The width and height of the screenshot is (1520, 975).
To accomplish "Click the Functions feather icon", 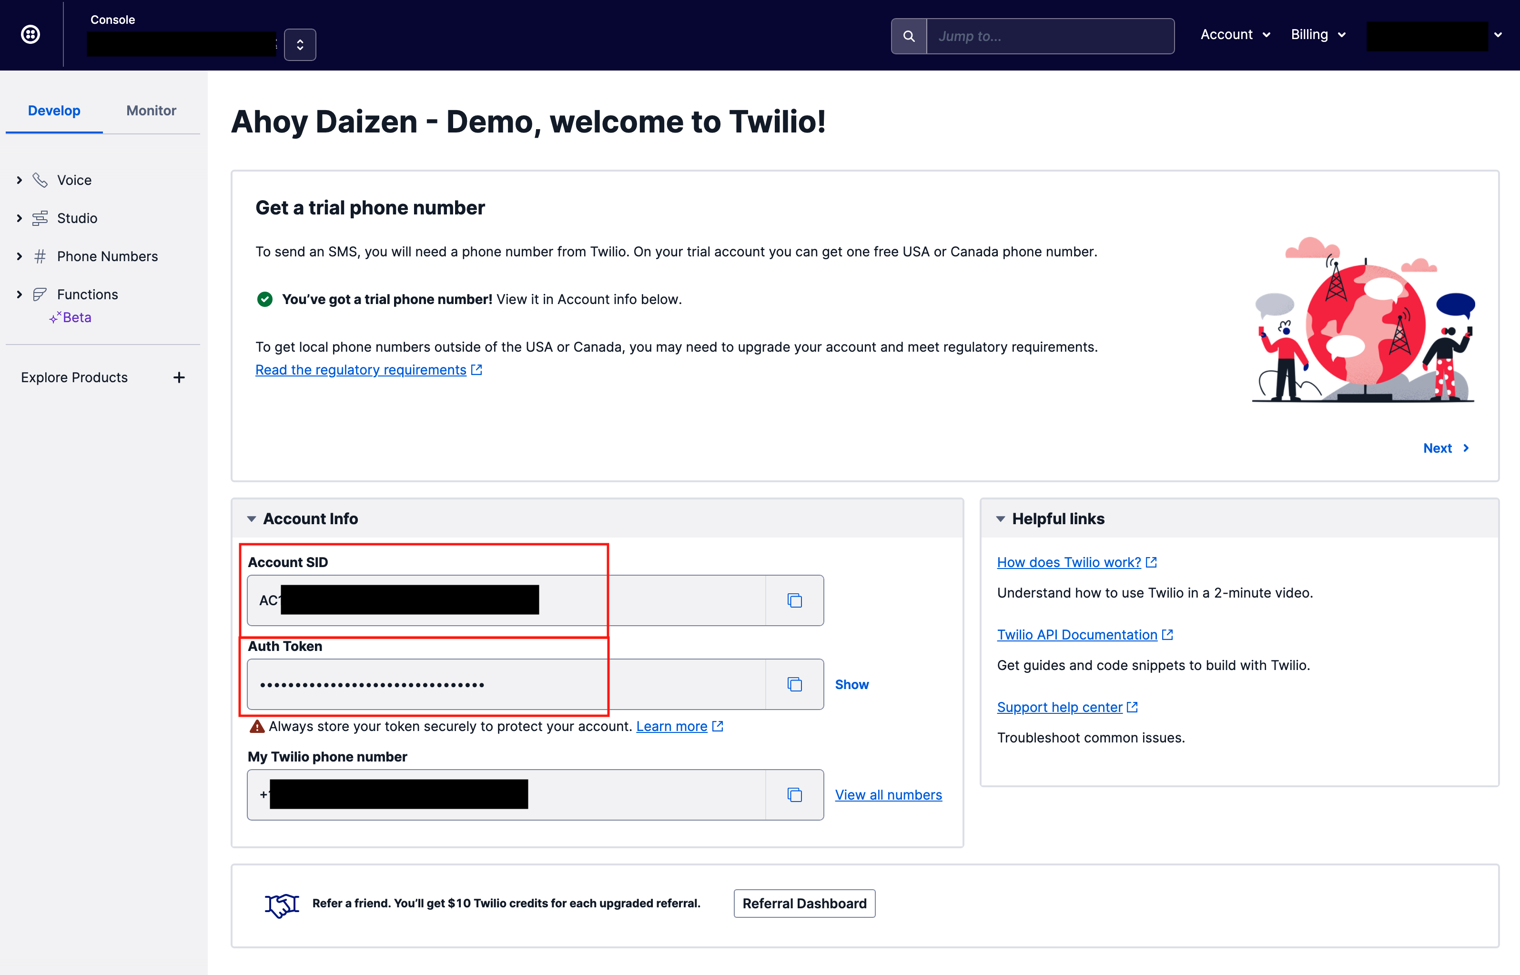I will [40, 295].
